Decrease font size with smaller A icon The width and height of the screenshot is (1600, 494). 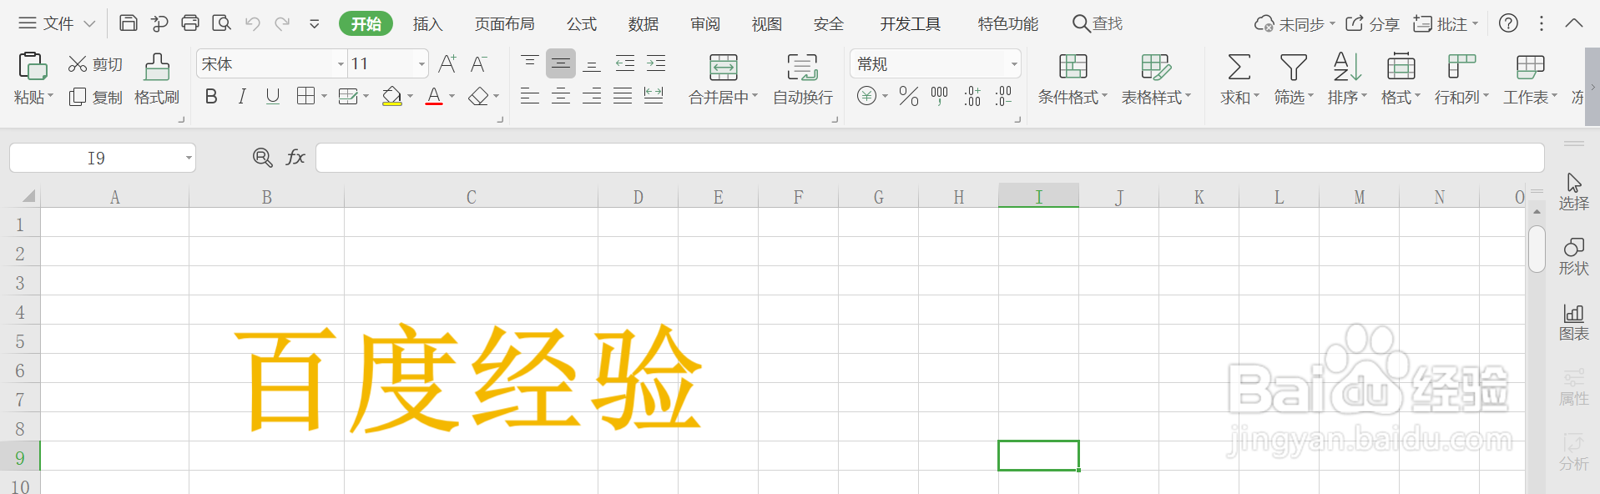pyautogui.click(x=478, y=64)
